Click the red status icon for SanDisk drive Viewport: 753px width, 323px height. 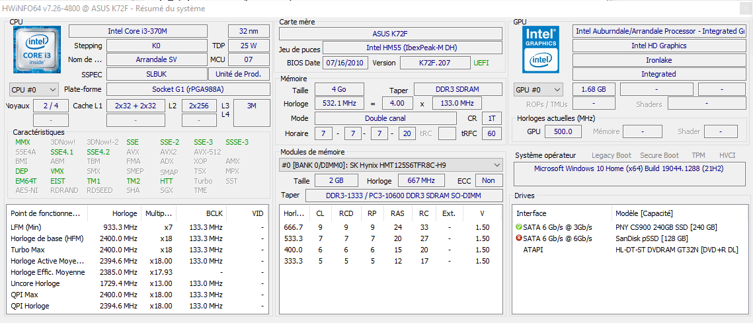click(x=519, y=238)
